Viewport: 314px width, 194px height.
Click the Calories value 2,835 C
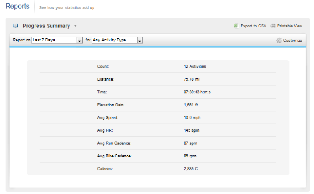point(191,169)
